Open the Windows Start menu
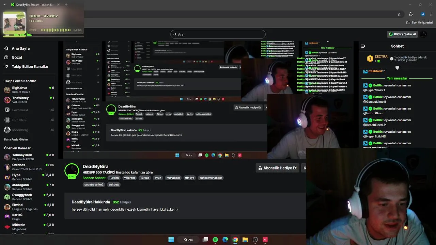This screenshot has width=436, height=245. click(x=171, y=240)
